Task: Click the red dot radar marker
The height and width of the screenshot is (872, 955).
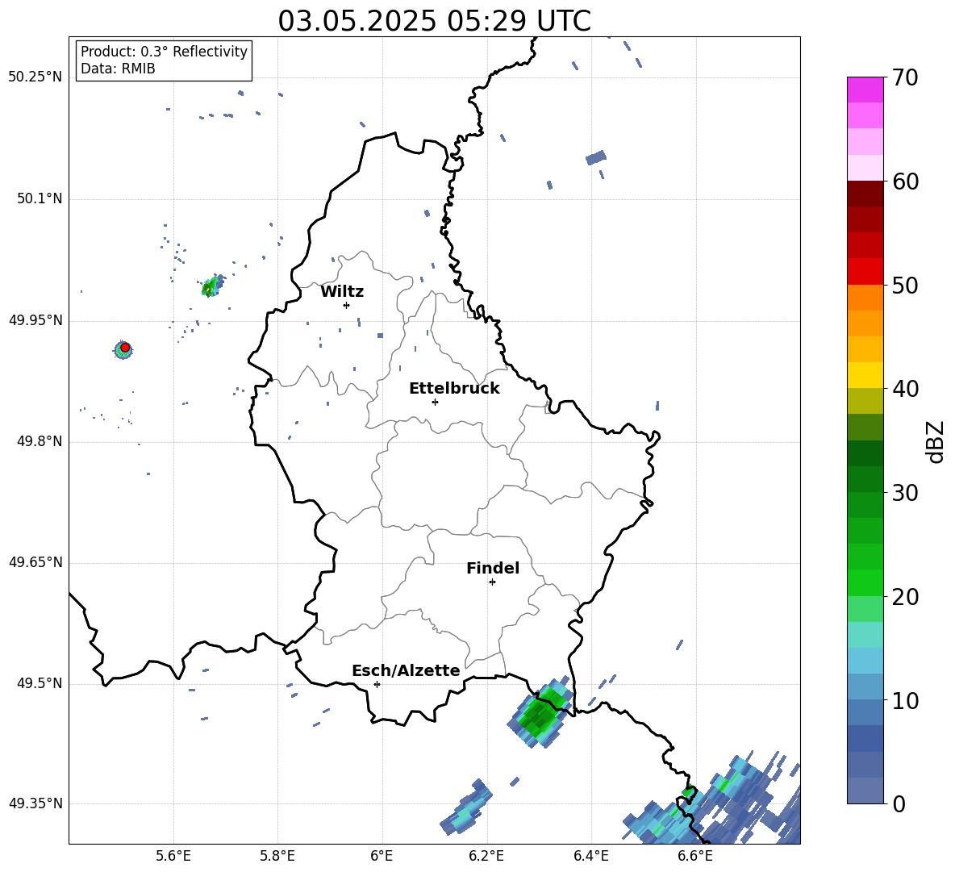Action: point(125,348)
